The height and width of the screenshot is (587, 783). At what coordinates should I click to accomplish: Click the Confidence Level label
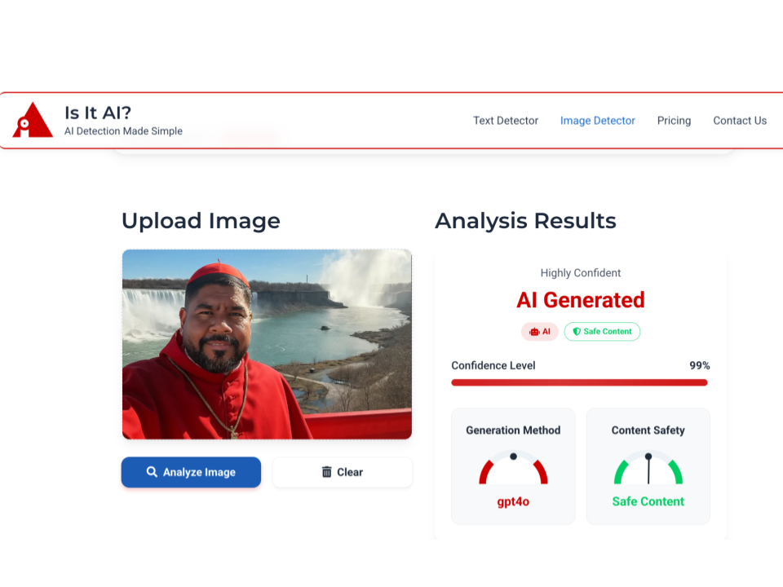pos(493,365)
